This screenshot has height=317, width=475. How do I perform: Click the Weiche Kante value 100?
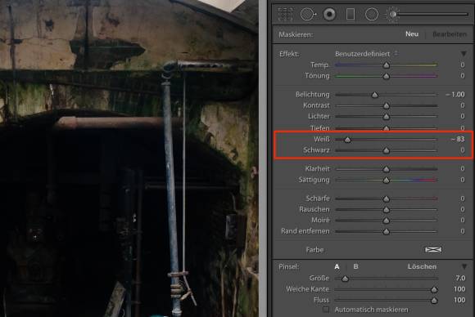(459, 289)
